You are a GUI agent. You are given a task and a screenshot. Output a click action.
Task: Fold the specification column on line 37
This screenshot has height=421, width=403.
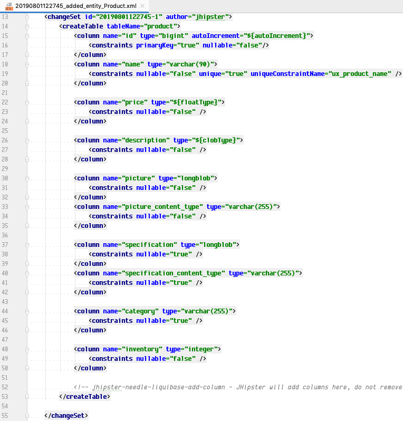click(27, 245)
